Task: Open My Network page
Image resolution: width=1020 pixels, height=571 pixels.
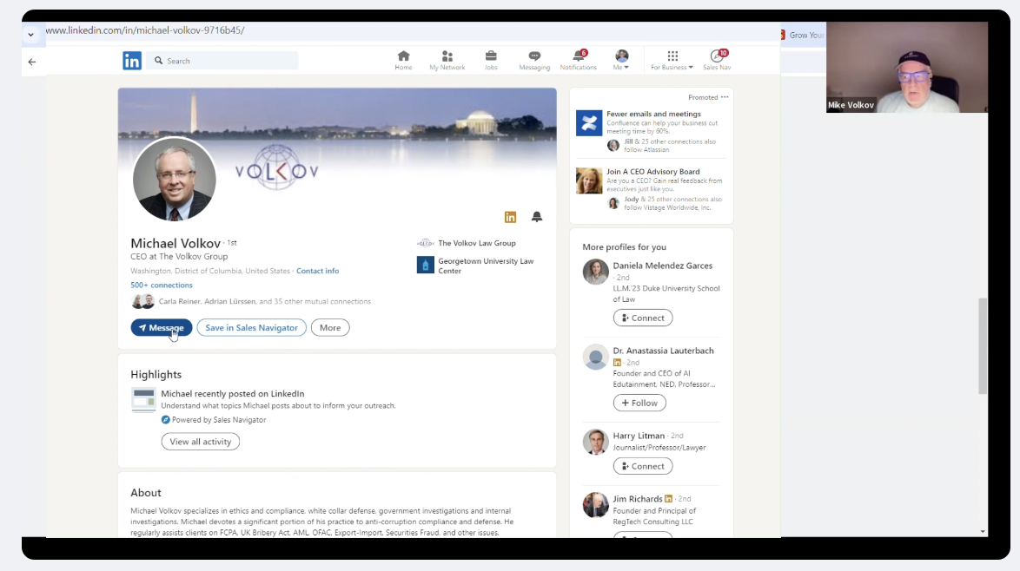Action: [447, 60]
